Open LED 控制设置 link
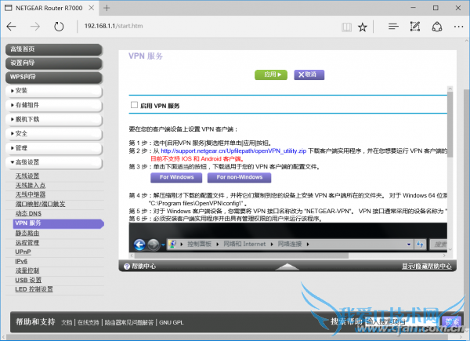This screenshot has width=470, height=341. (x=34, y=289)
